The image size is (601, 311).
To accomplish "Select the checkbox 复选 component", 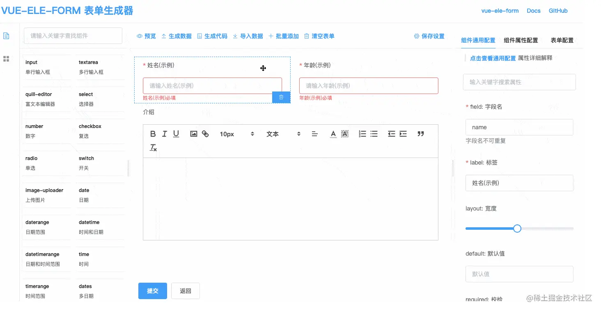I will point(100,131).
